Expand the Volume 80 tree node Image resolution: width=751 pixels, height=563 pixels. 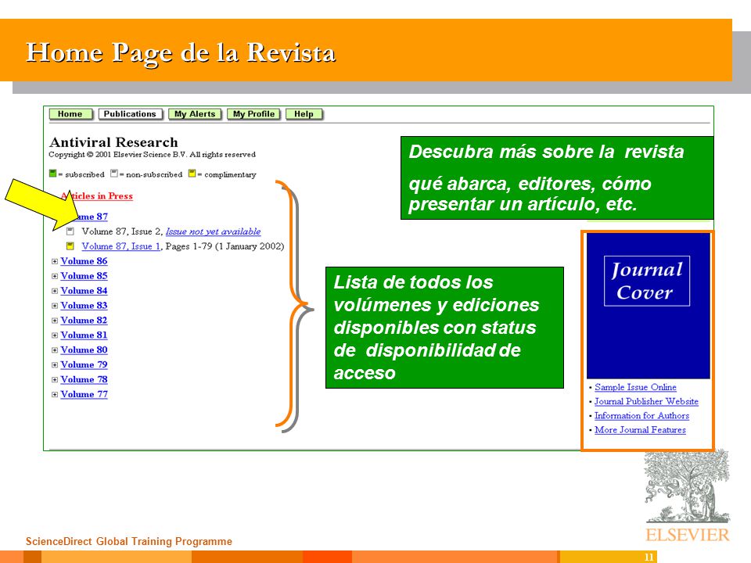[x=55, y=350]
